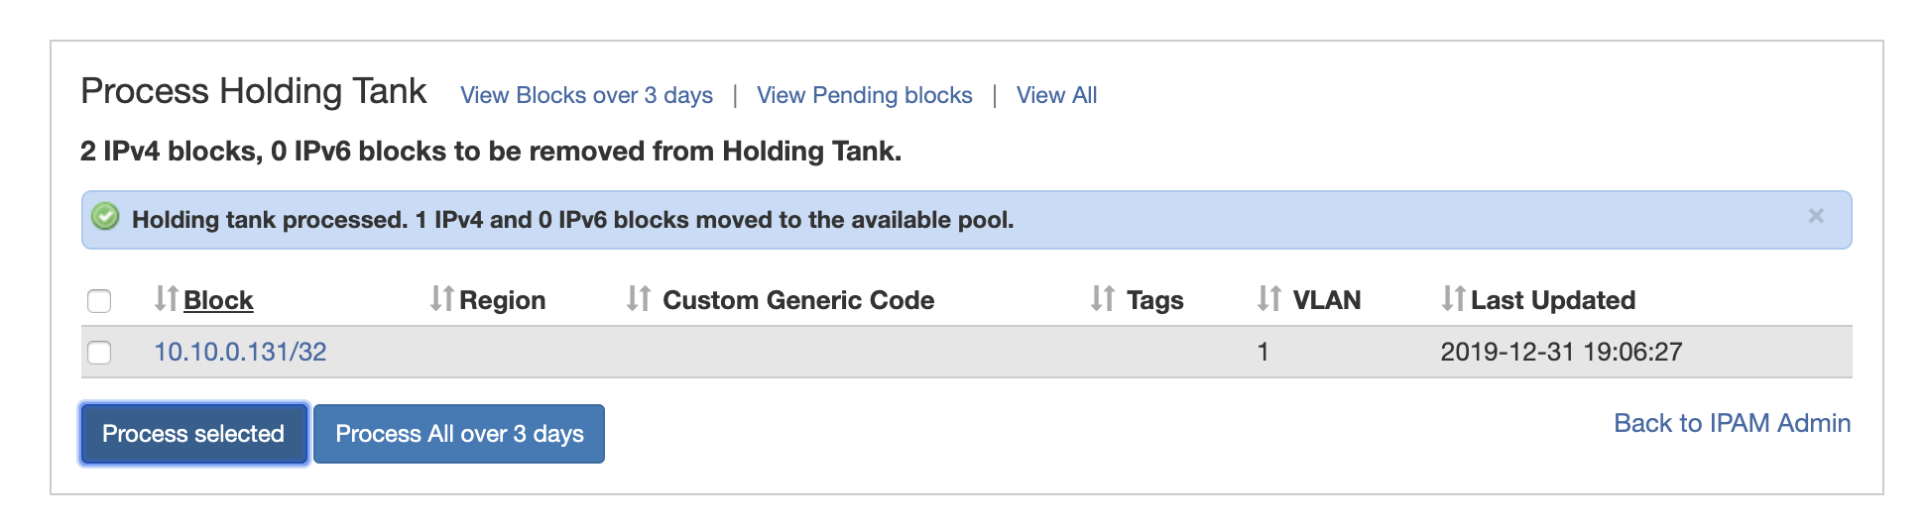Screen dimensions: 1928x525
Task: Click the sort arrows icon beside Block
Action: coord(167,299)
